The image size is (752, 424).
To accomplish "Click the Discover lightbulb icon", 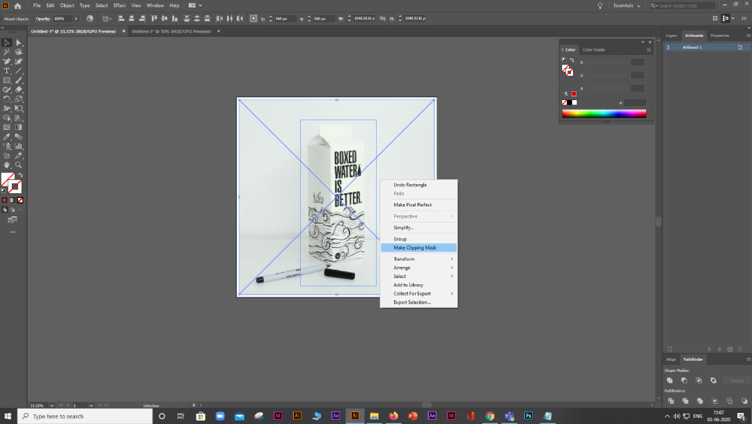I will pyautogui.click(x=600, y=6).
